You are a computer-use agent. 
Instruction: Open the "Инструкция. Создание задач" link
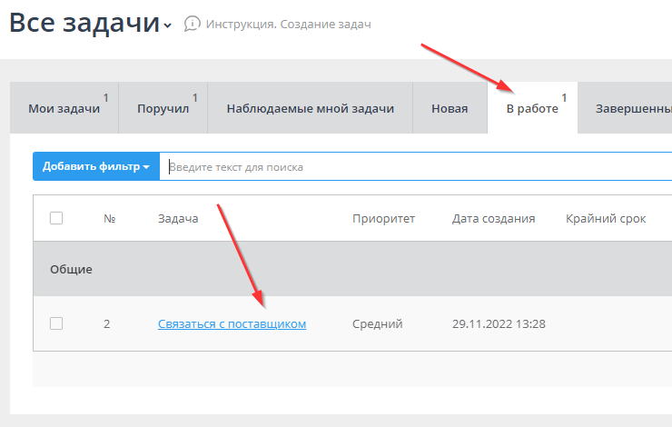tap(288, 25)
